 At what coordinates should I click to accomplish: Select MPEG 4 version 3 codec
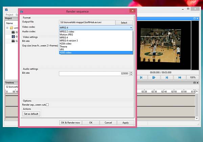96,40
